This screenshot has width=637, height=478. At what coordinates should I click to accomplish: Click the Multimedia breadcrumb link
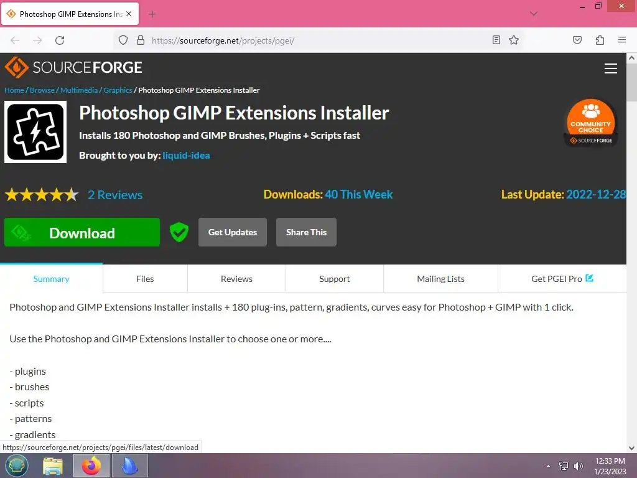click(x=79, y=90)
